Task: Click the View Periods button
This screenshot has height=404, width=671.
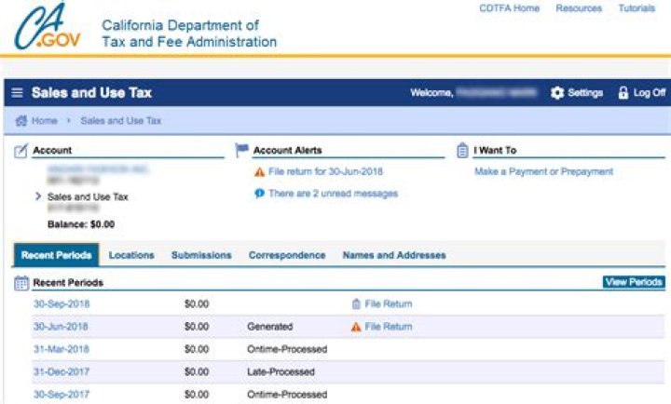Action: point(634,282)
